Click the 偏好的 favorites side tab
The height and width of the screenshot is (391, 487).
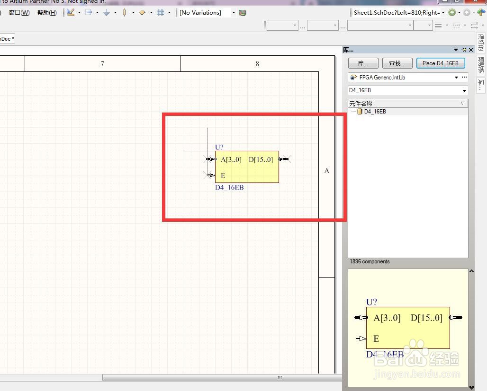point(481,43)
